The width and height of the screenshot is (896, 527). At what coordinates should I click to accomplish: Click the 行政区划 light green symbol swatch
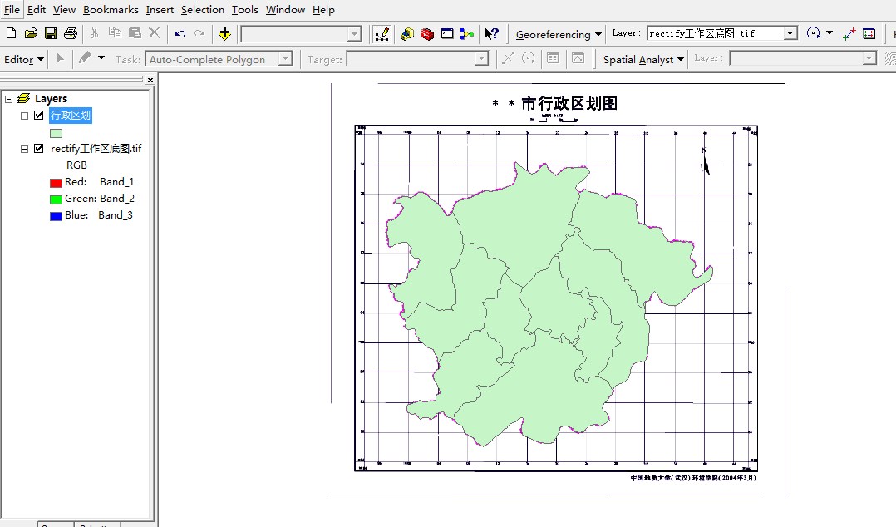click(56, 132)
